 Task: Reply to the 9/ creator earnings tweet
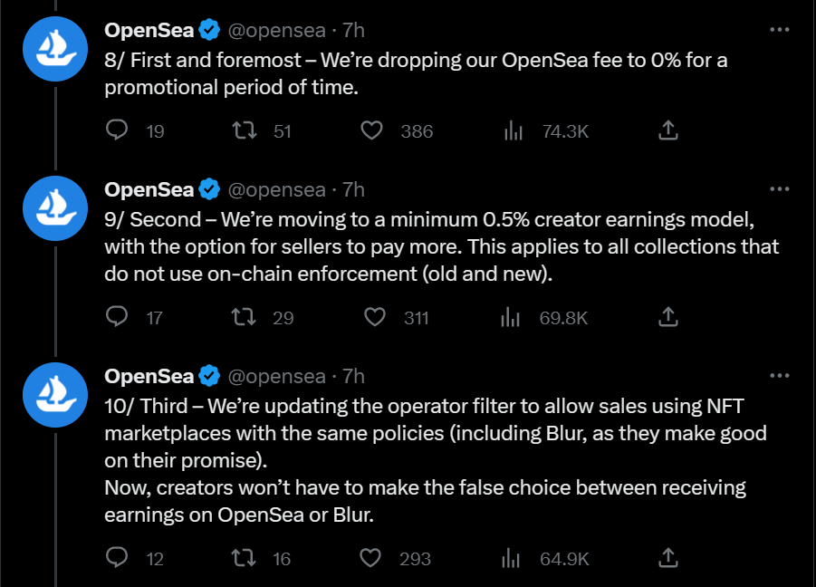(x=117, y=318)
